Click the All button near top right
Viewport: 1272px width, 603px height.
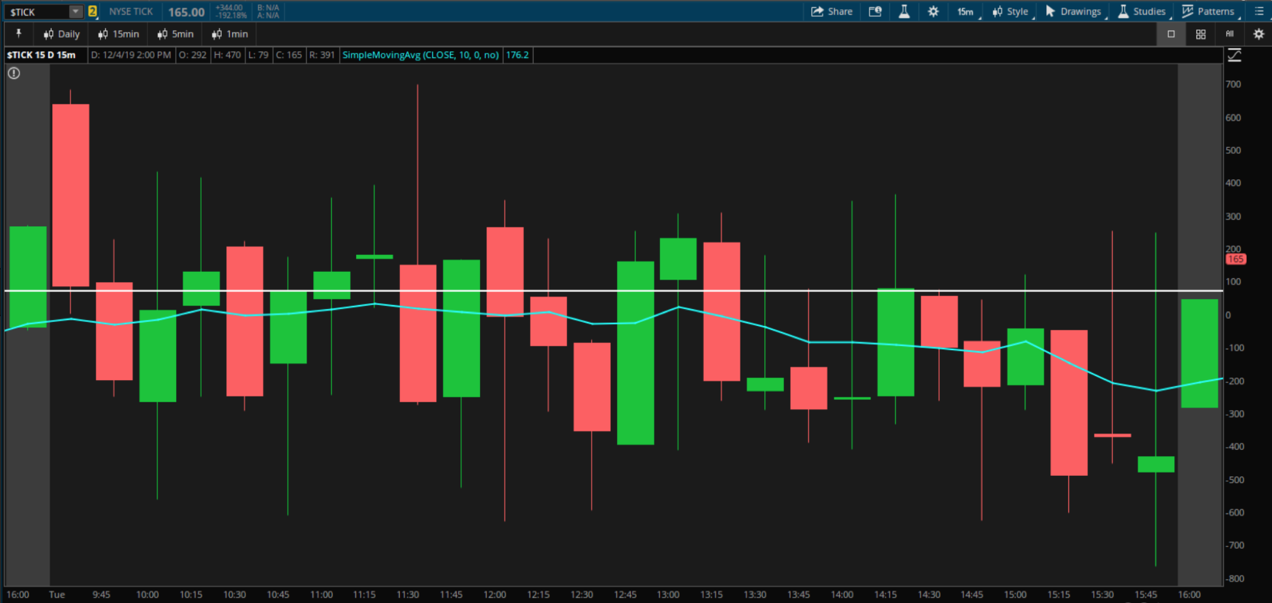click(1230, 34)
